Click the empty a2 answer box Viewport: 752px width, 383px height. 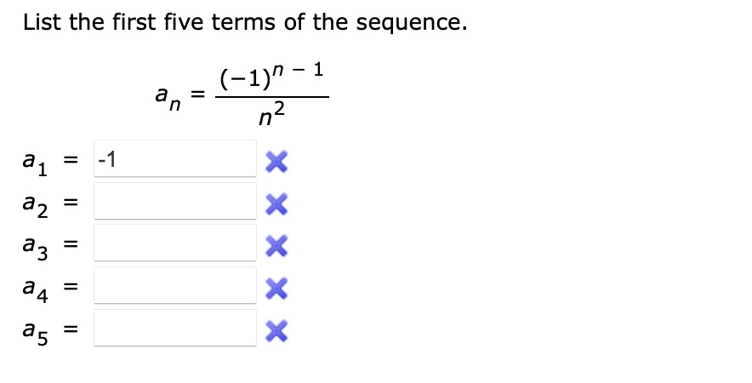[x=174, y=202]
